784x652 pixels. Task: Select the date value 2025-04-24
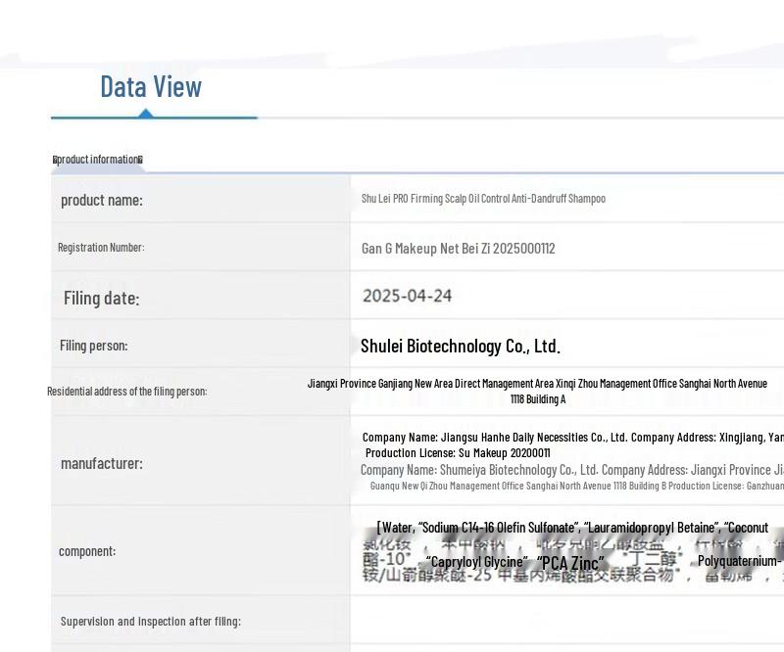pyautogui.click(x=407, y=296)
